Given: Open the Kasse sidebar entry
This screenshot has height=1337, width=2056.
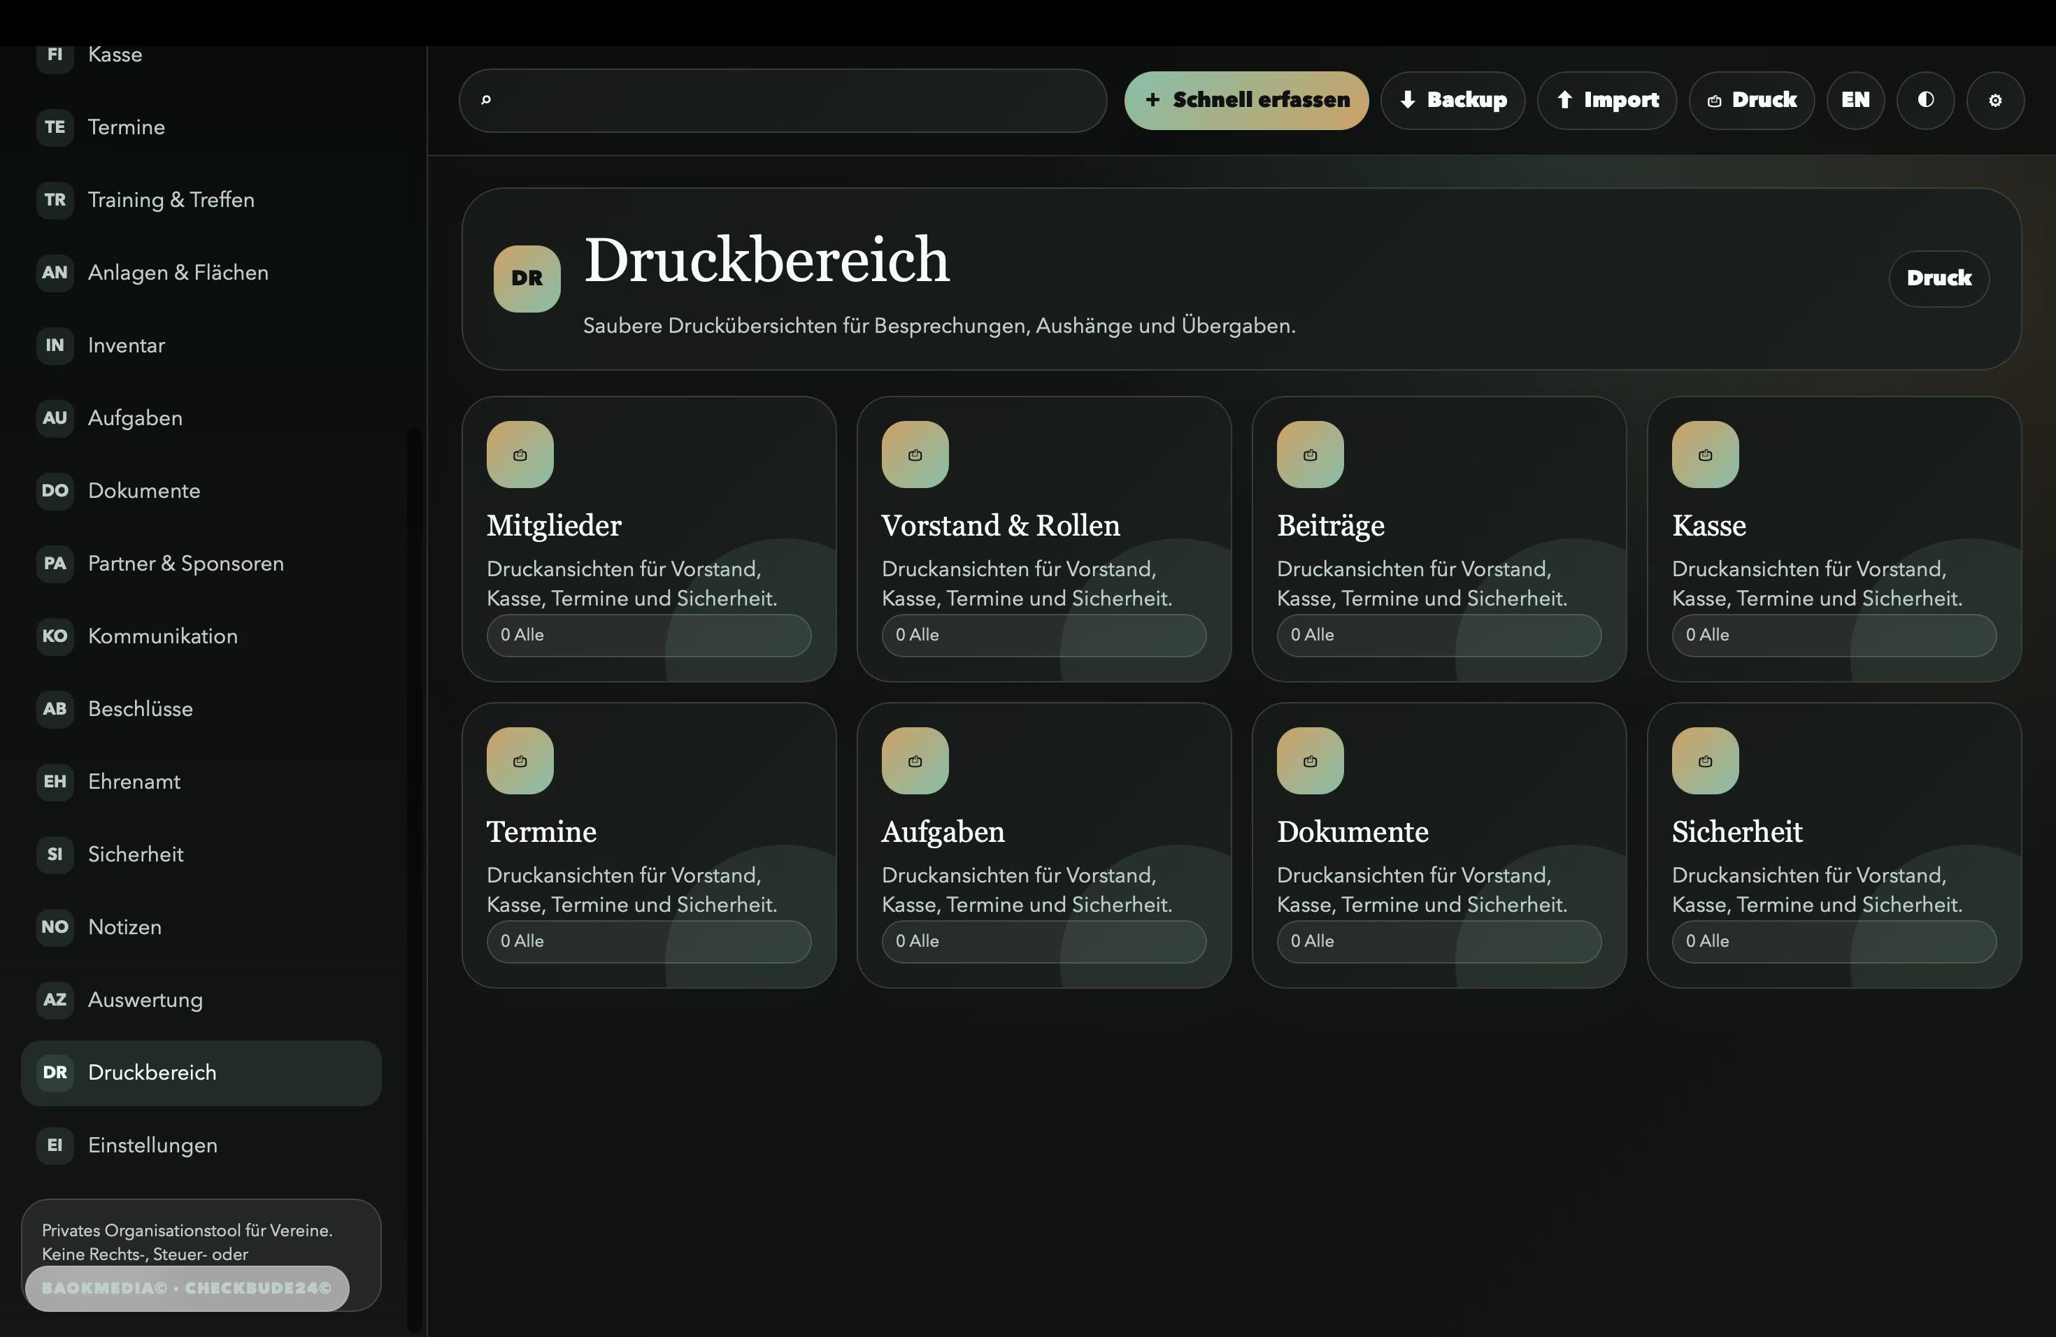Looking at the screenshot, I should click(201, 57).
